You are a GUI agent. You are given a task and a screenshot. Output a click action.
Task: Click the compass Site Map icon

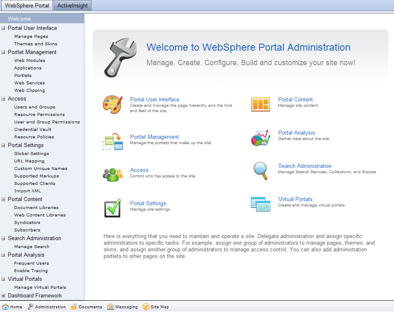(146, 307)
